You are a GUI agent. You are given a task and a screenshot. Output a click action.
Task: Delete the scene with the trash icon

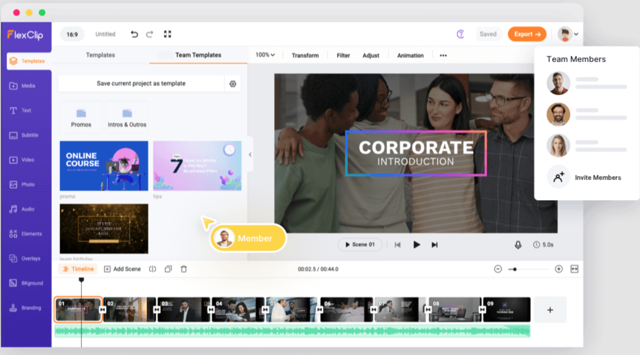(184, 269)
